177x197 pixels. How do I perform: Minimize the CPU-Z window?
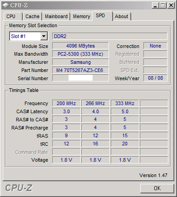point(155,5)
